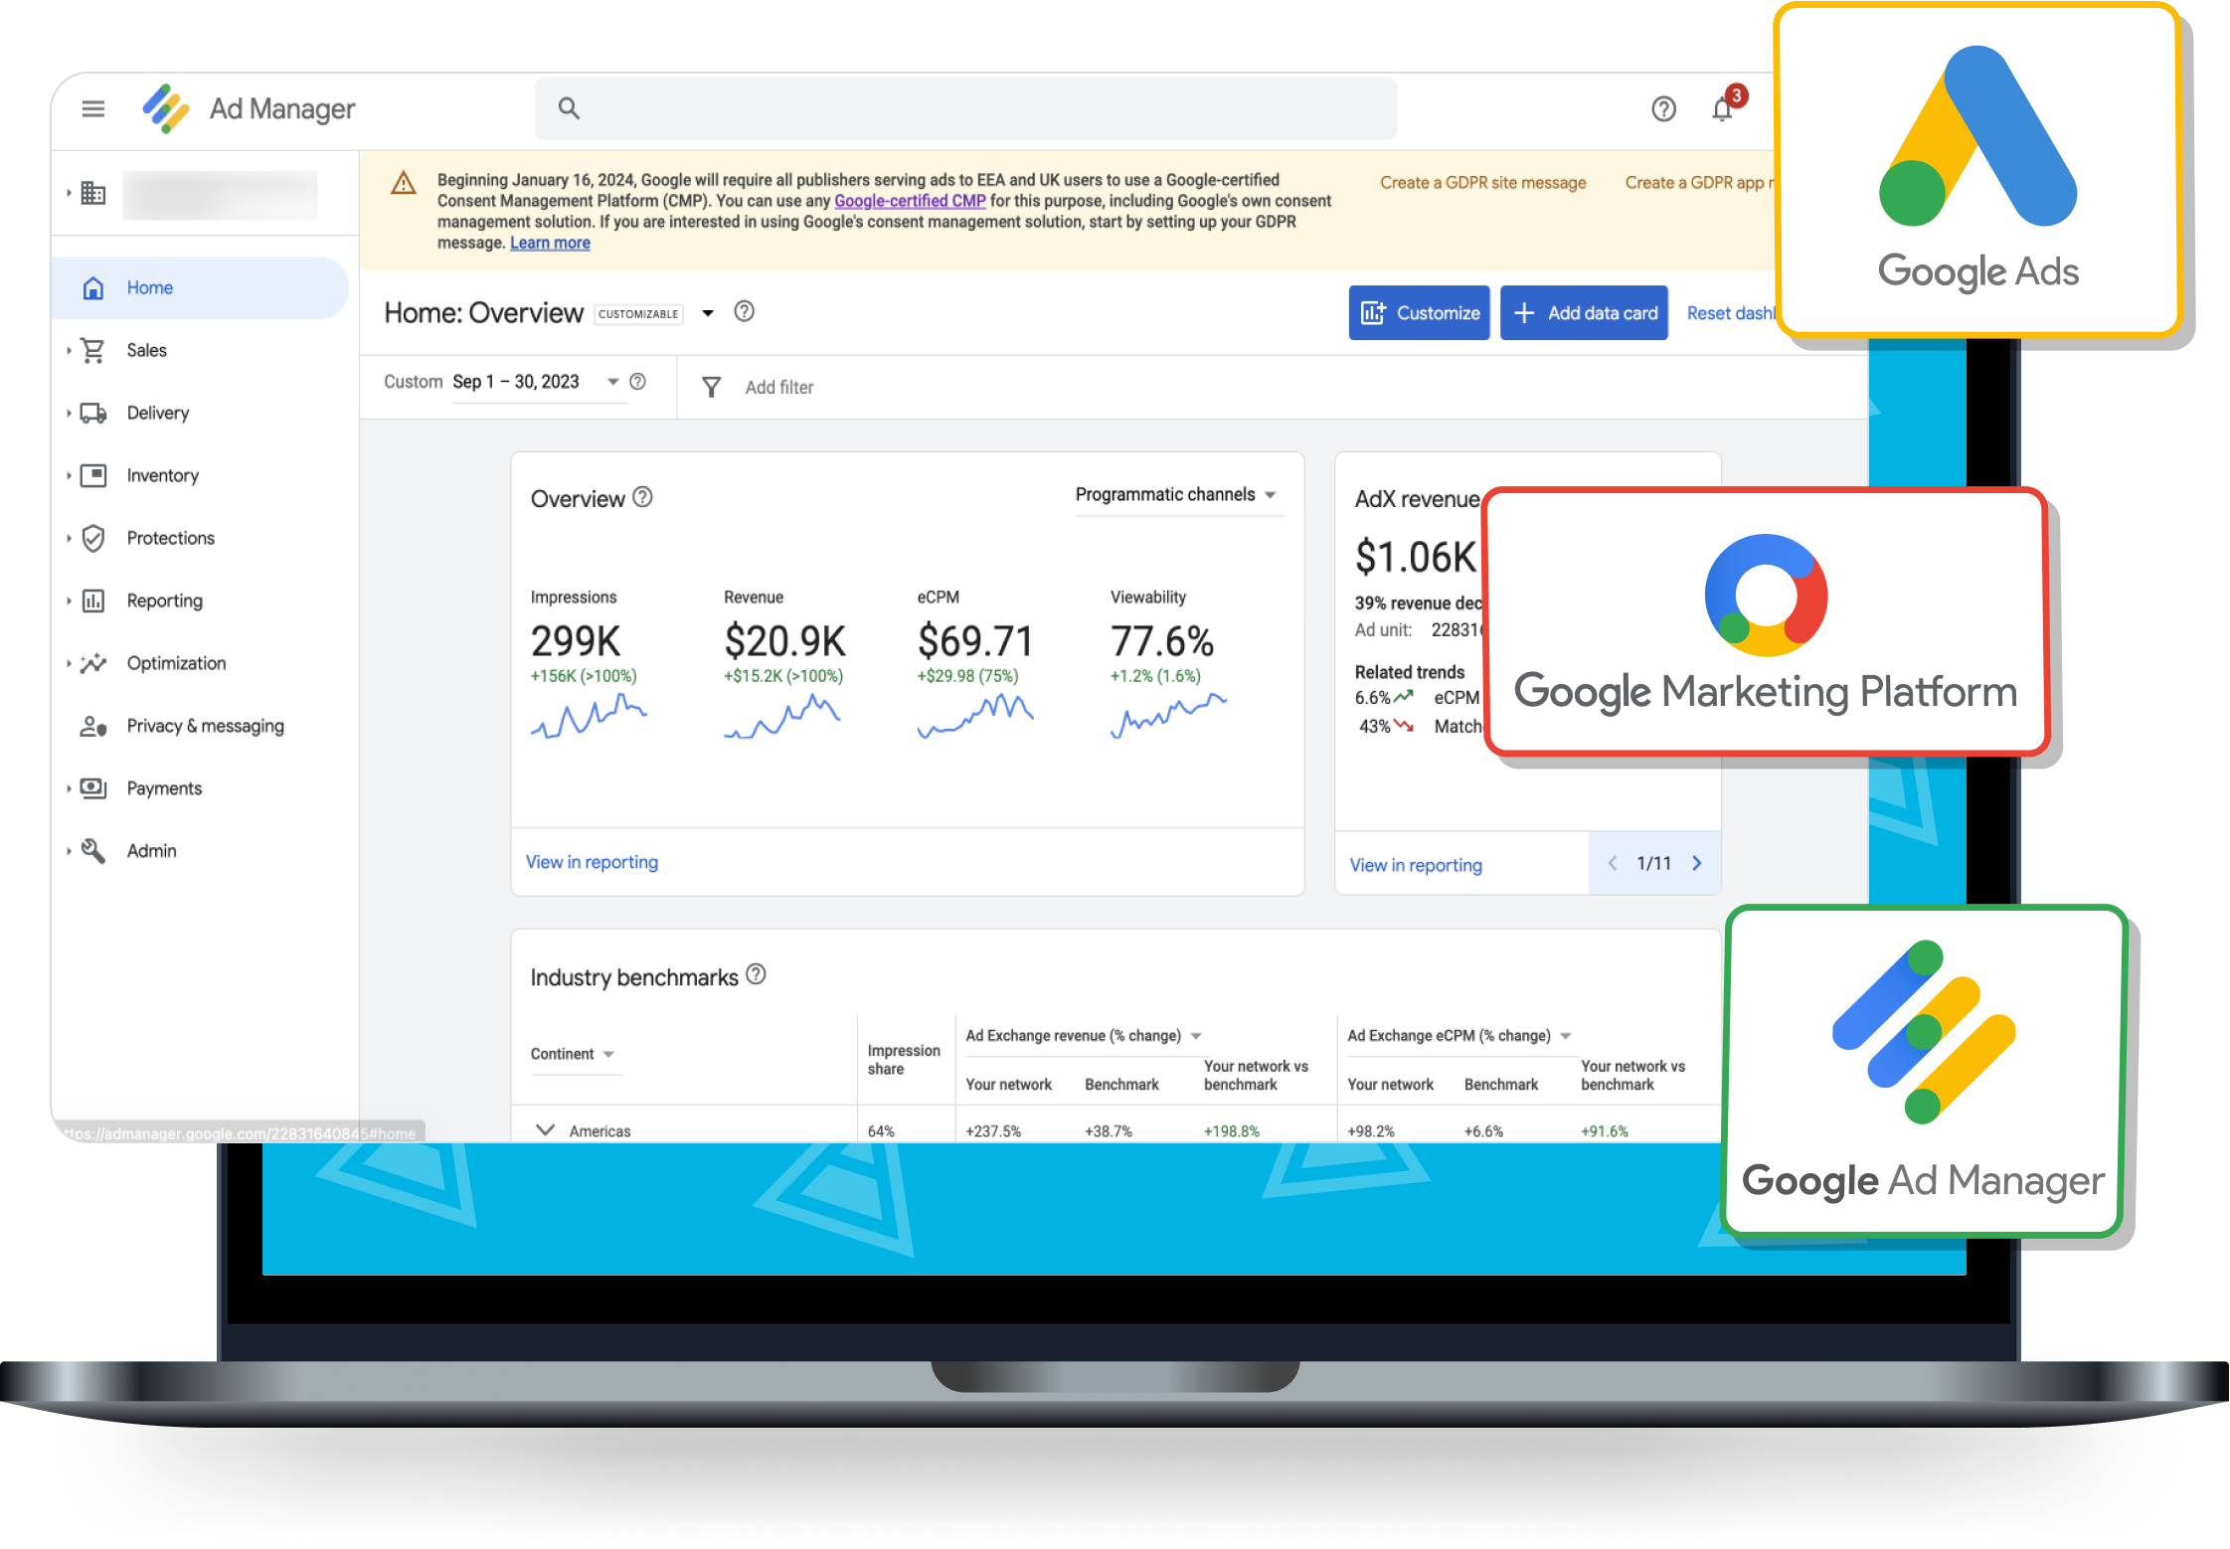Click the Impressions 299K value
Screen dimensions: 2230x1549
click(576, 641)
